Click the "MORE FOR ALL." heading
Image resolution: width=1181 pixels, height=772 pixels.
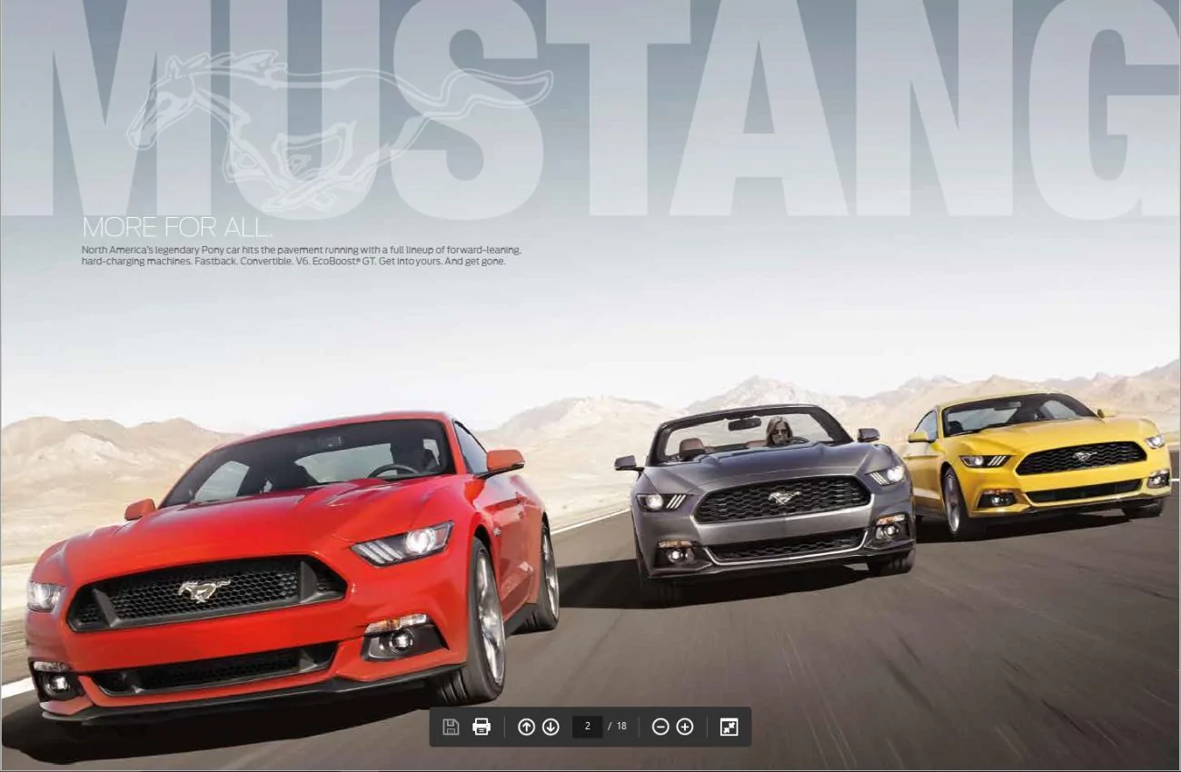click(x=176, y=227)
